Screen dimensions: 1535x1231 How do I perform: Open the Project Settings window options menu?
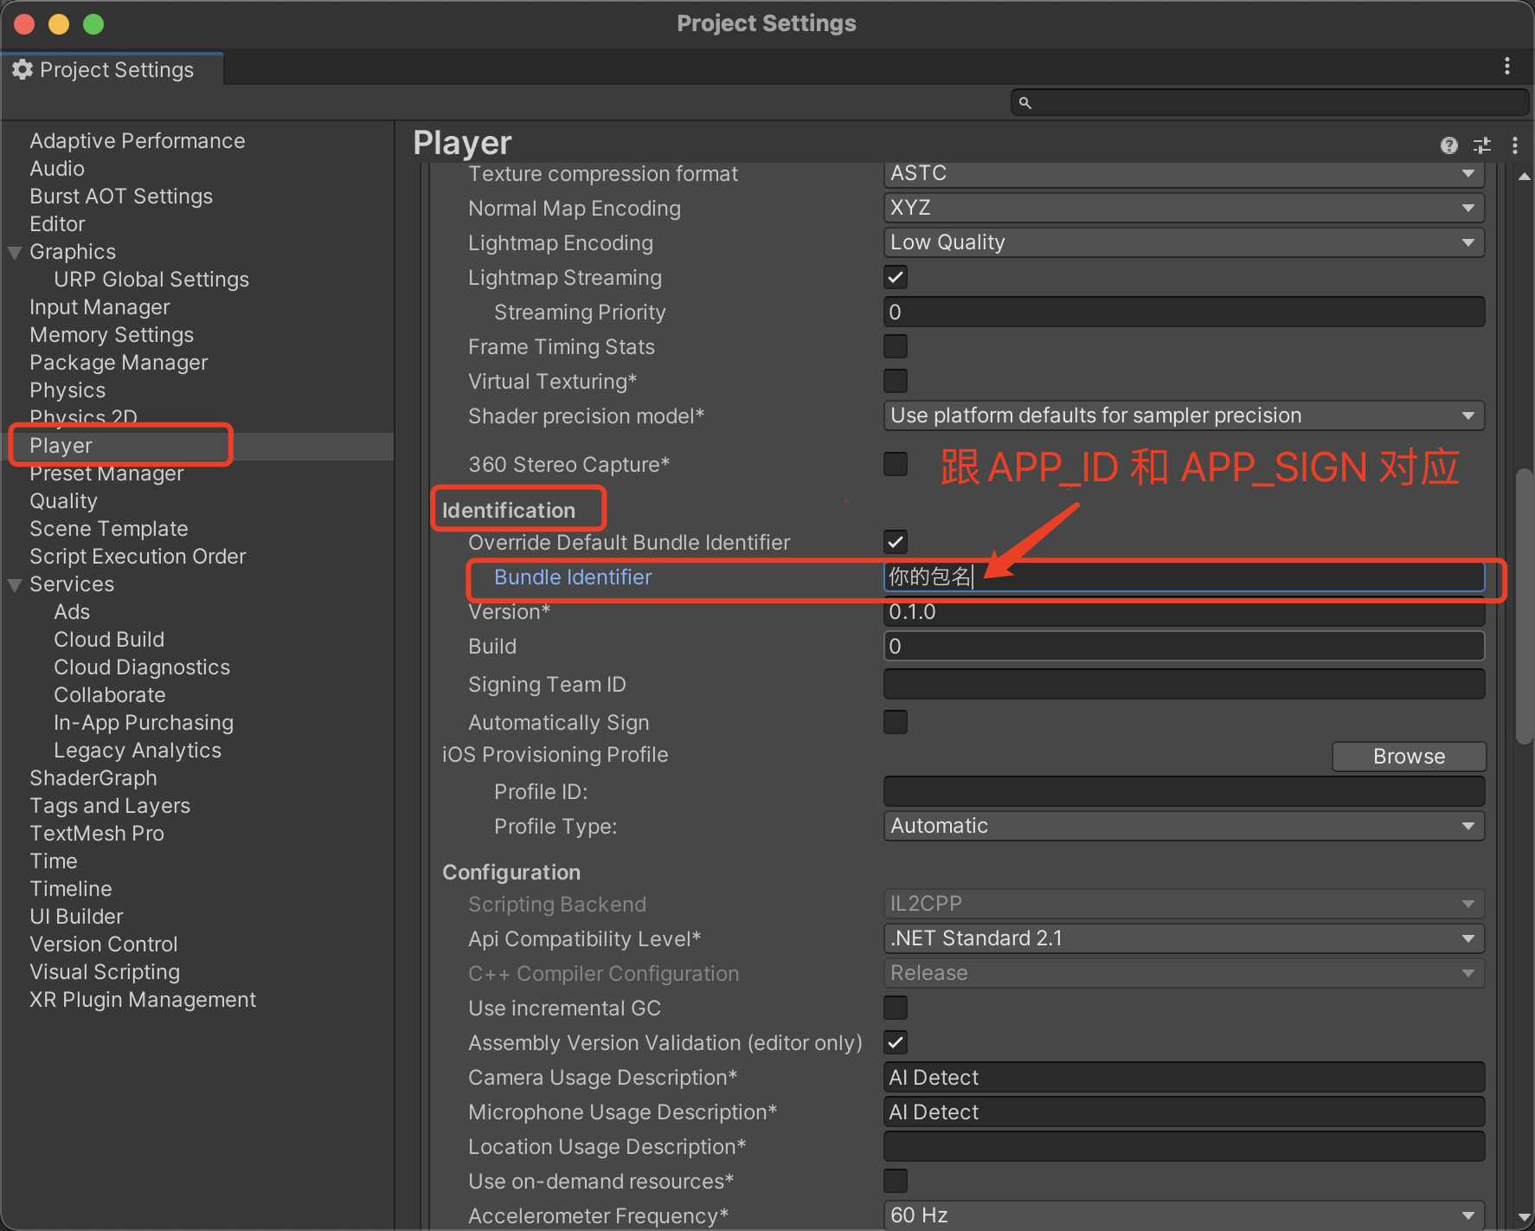click(1506, 67)
